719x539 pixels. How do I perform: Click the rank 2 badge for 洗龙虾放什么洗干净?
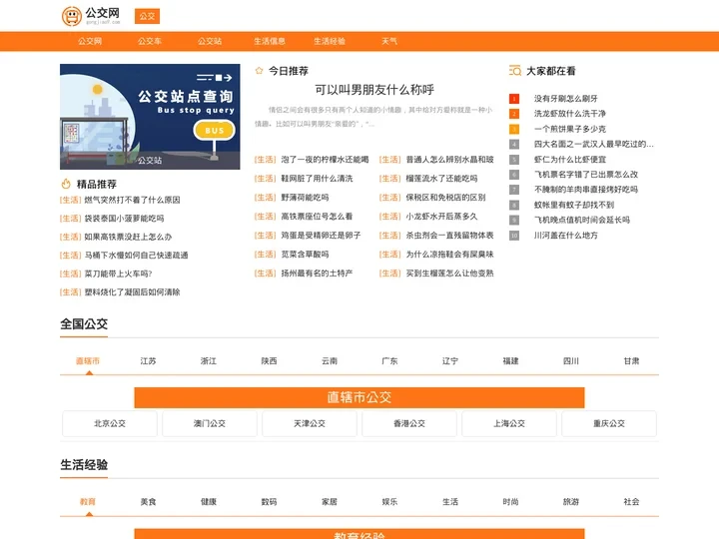(514, 114)
